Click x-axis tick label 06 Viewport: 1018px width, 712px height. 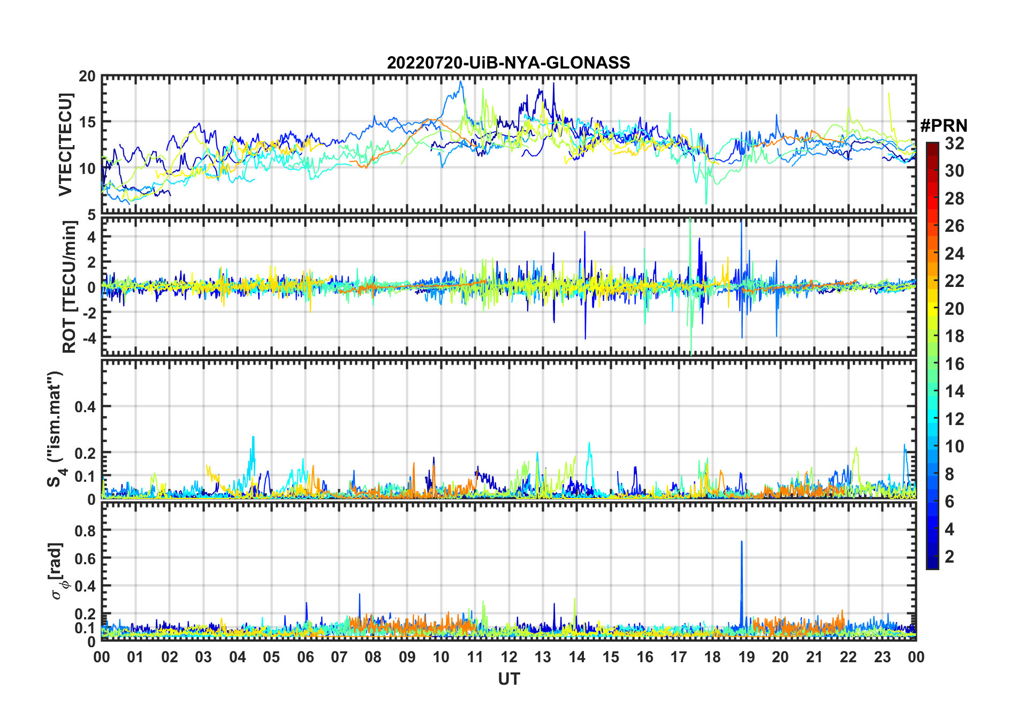click(305, 657)
